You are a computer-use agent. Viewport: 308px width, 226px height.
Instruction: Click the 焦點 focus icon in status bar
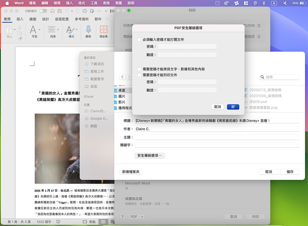(85, 222)
